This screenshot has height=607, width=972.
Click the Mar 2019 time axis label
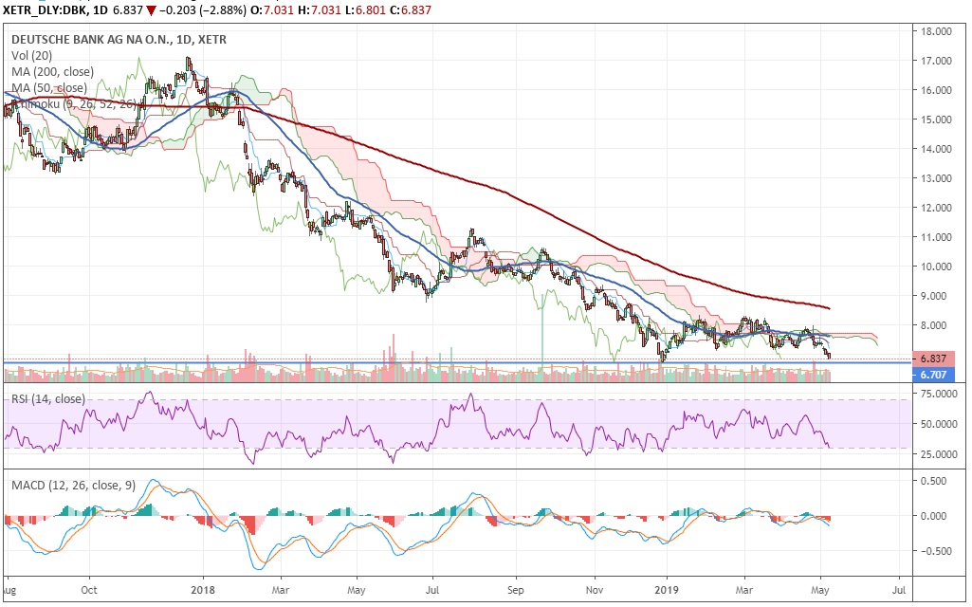743,590
